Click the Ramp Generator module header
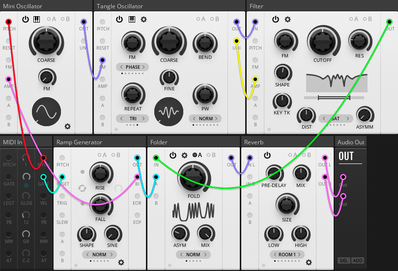 pos(79,142)
